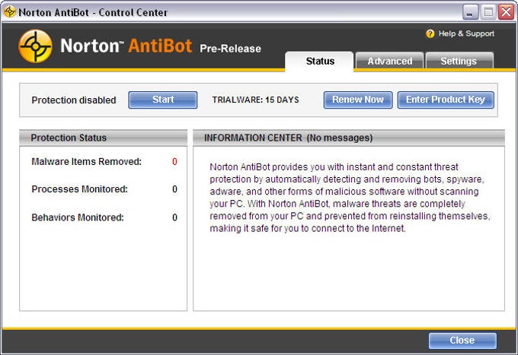Click the Renew Now button
518x355 pixels.
pos(358,100)
